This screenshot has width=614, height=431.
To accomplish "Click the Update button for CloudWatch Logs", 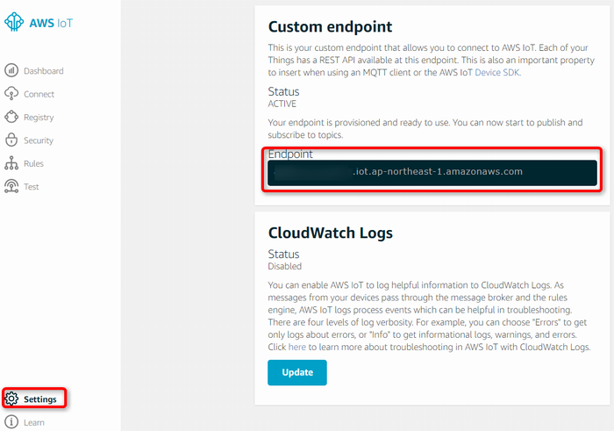I will [x=297, y=372].
